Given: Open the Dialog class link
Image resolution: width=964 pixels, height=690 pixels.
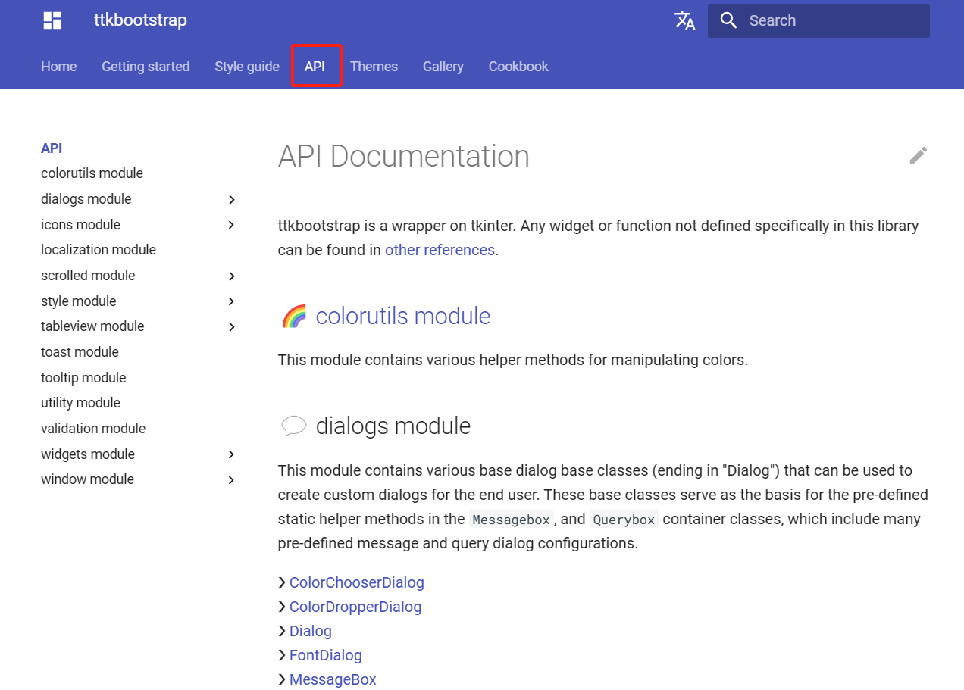Looking at the screenshot, I should point(311,631).
